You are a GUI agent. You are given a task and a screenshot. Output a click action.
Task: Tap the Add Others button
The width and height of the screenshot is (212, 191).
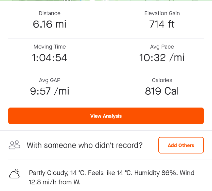181,145
